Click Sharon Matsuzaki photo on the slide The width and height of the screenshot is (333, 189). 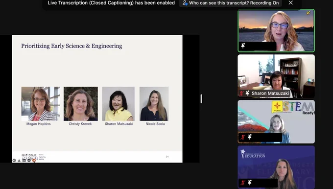119,104
